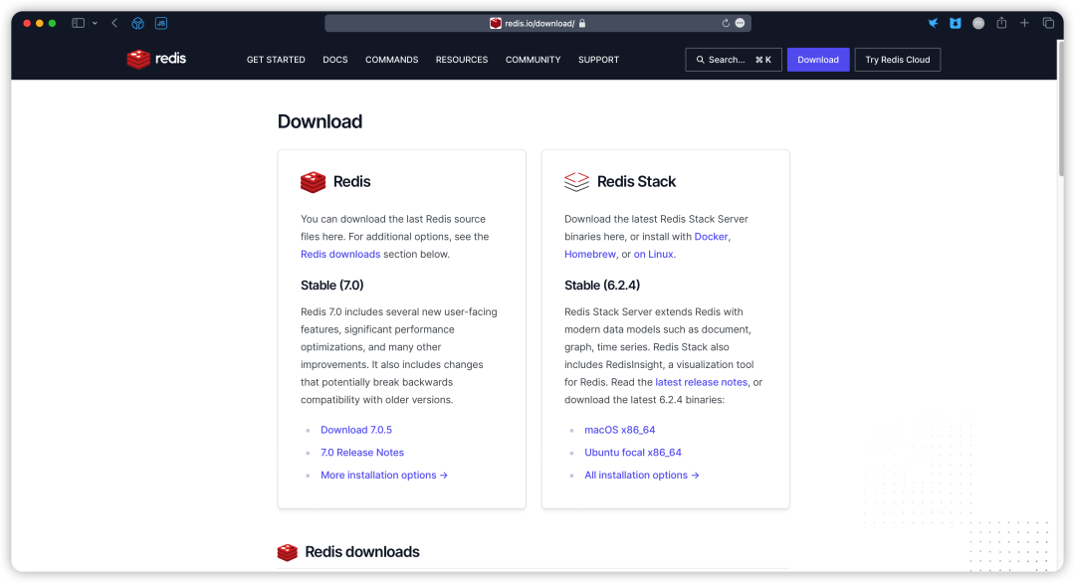Screen dimensions: 1075x583
Task: Open the Safari share menu
Action: [x=1001, y=22]
